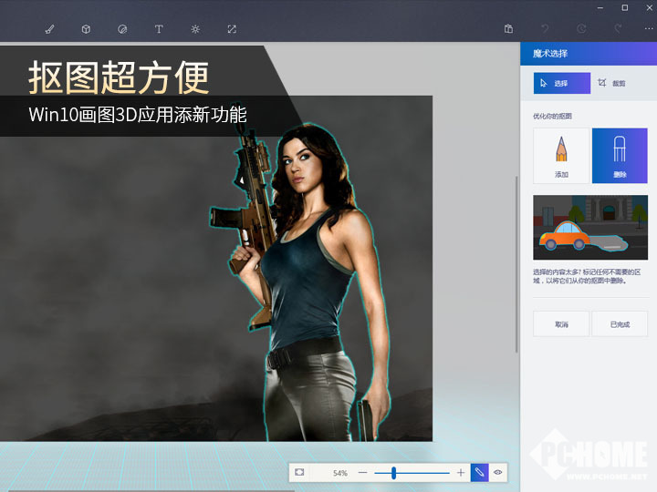The image size is (657, 492).
Task: Choose the 删除 eraser option
Action: 620,156
